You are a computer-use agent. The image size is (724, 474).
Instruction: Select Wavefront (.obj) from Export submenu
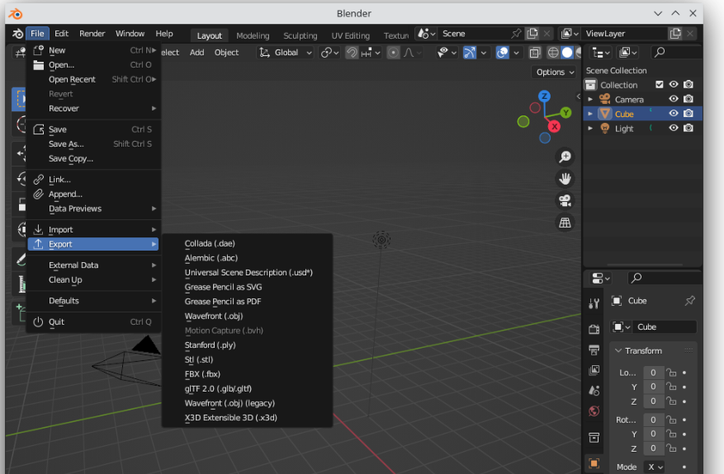pyautogui.click(x=213, y=316)
